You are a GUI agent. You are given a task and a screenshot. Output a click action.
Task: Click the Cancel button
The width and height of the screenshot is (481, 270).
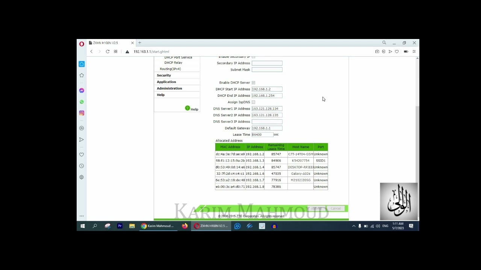pyautogui.click(x=336, y=208)
